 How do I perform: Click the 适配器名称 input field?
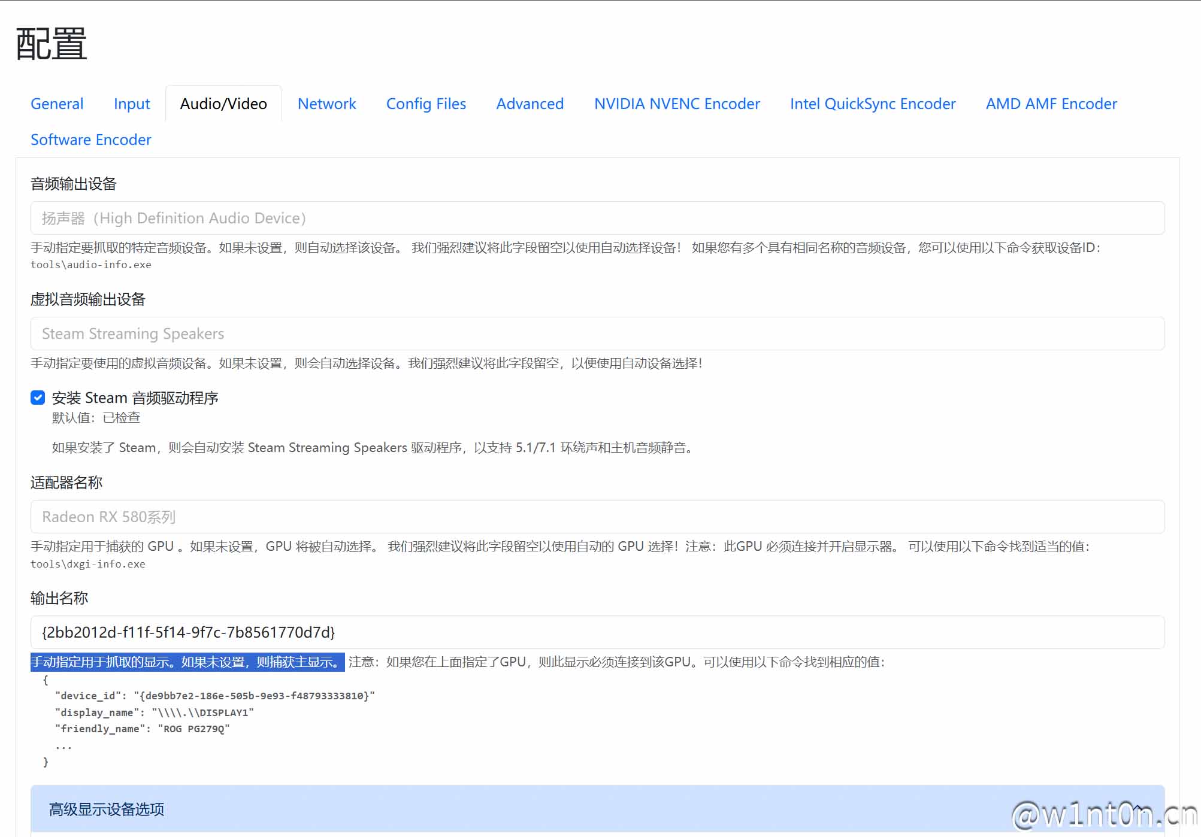(597, 517)
